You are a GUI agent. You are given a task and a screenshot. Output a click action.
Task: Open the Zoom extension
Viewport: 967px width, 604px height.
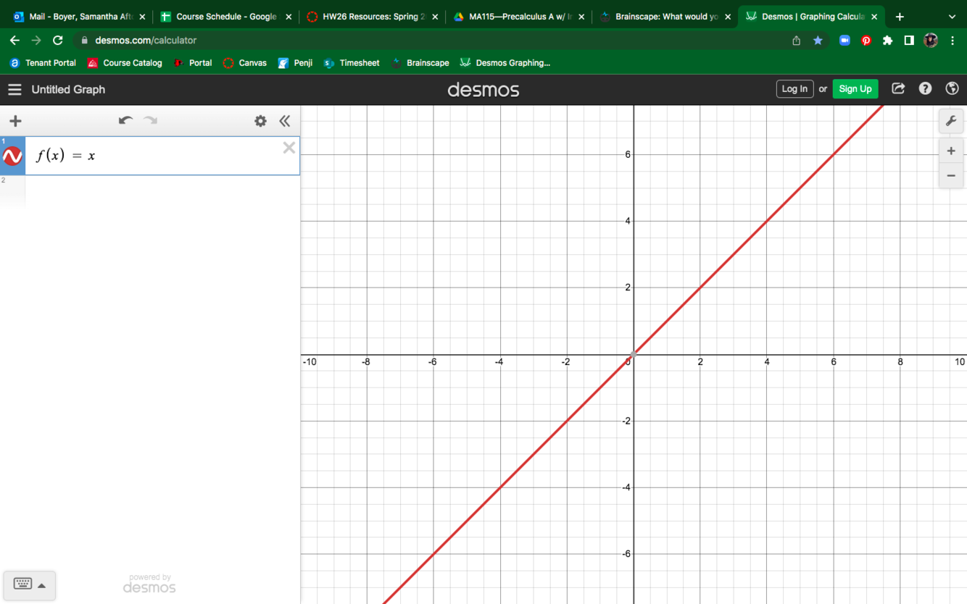click(x=844, y=41)
